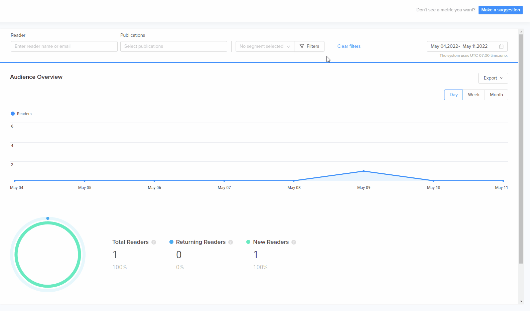Click the scrollbar down arrow
530x311 pixels.
521,301
